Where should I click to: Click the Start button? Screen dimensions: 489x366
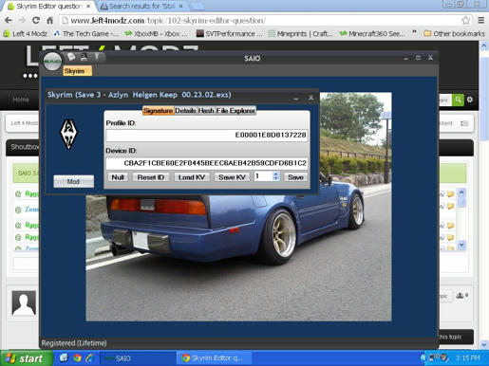[27, 358]
